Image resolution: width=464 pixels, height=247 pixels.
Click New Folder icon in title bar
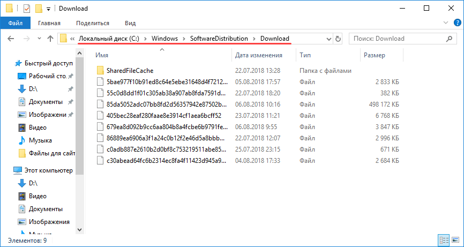coord(38,9)
